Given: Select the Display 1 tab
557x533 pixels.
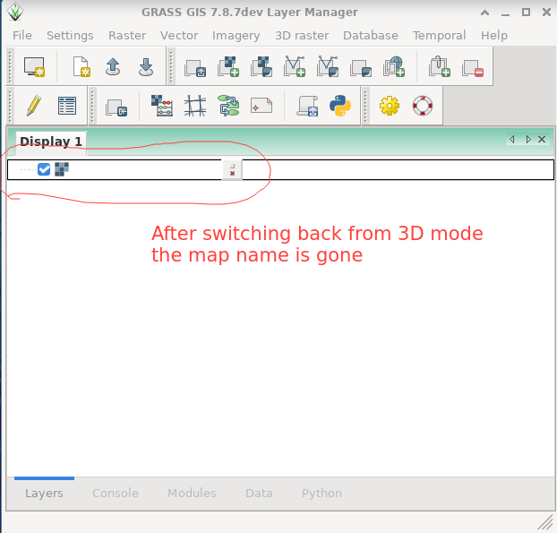Looking at the screenshot, I should click(51, 142).
